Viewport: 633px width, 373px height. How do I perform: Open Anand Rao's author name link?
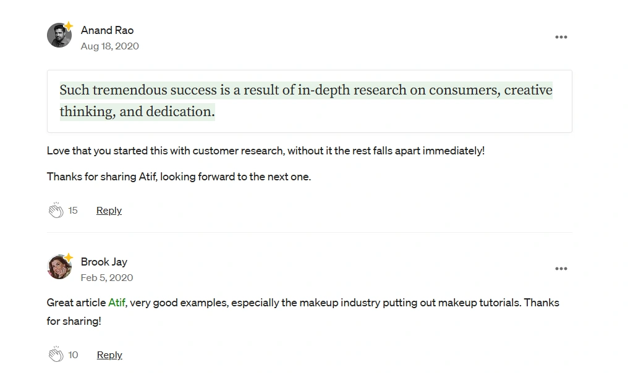tap(107, 30)
